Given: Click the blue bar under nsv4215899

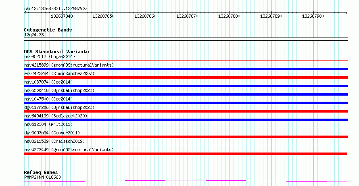Looking at the screenshot, I should [186, 69].
